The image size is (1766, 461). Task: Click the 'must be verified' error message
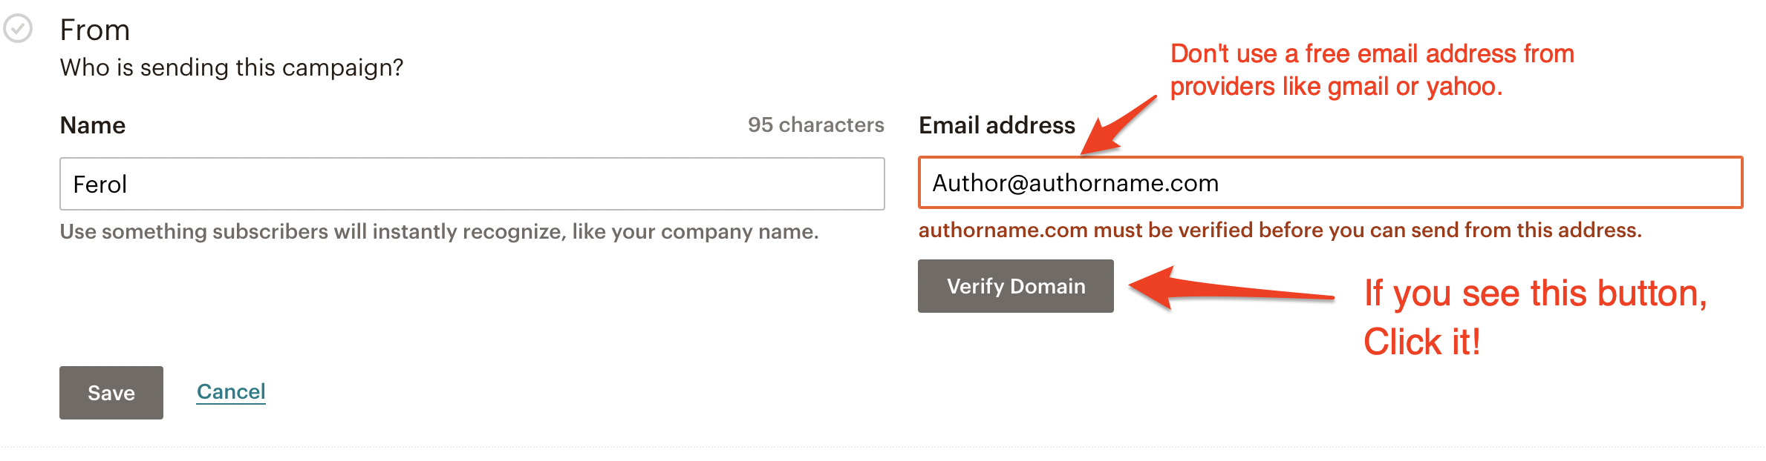(1280, 230)
